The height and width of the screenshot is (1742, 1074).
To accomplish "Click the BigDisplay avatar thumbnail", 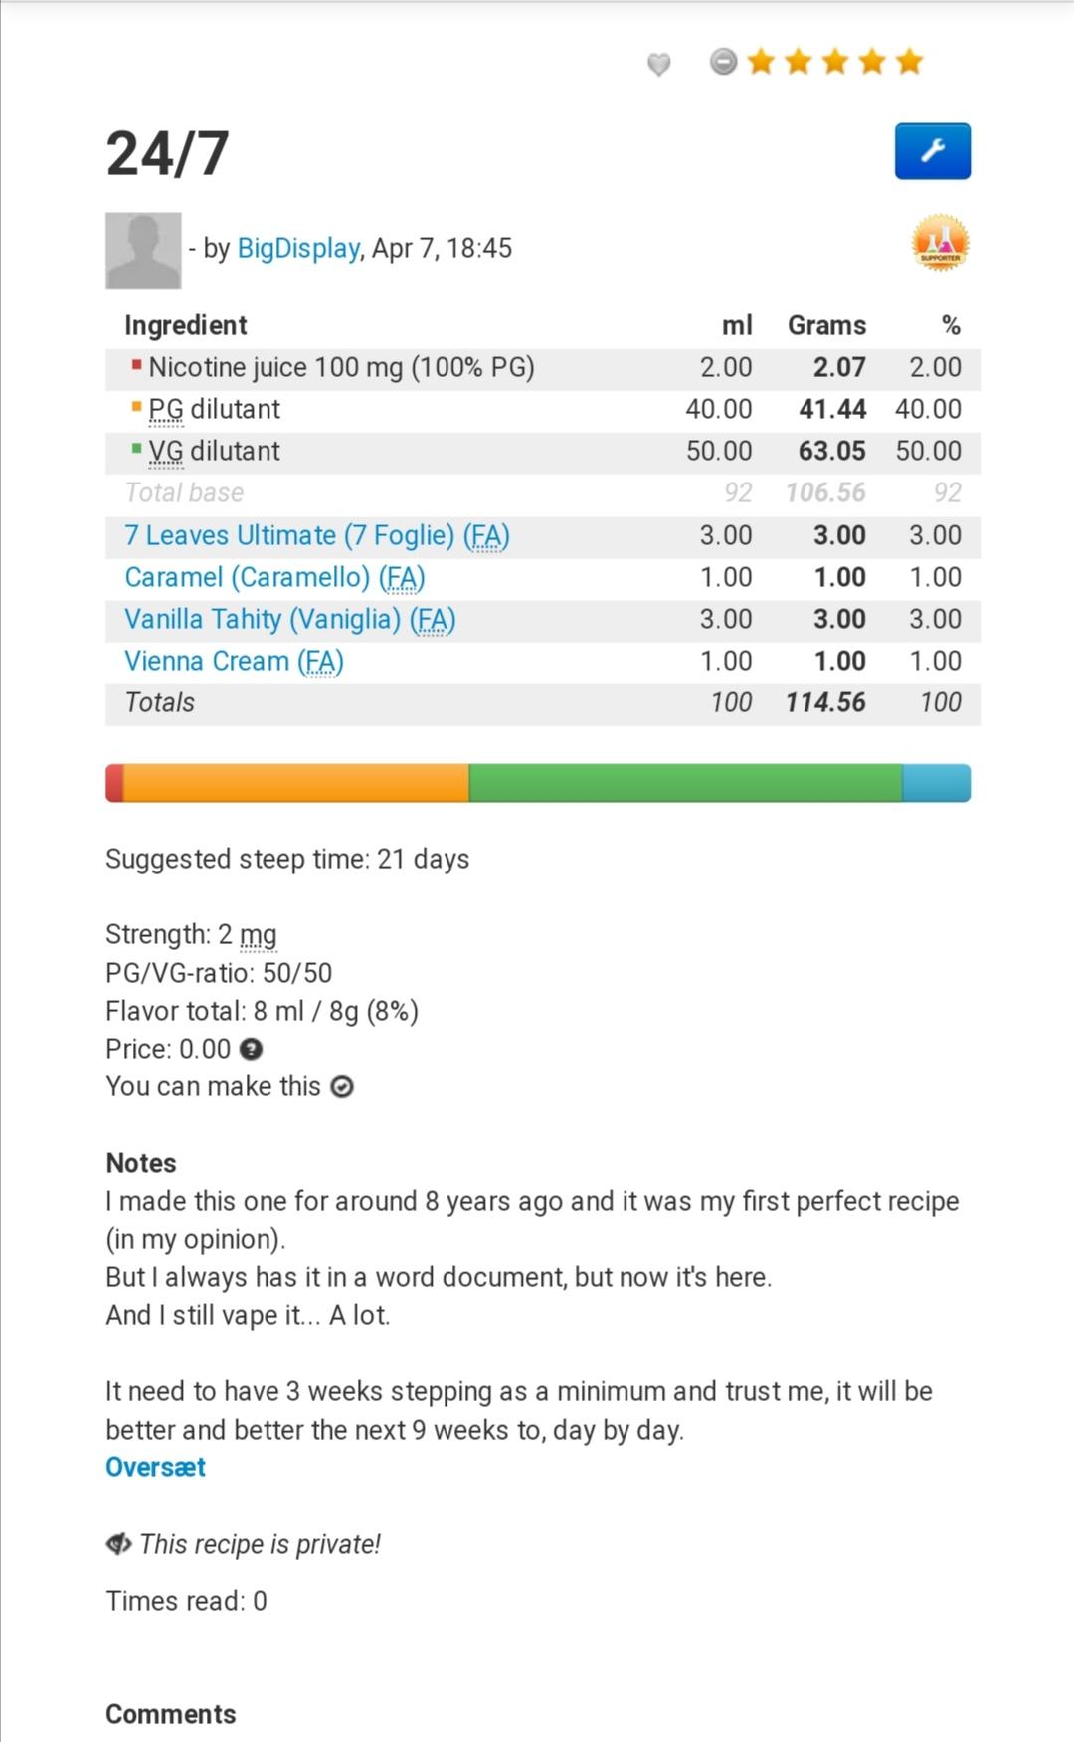I will 143,250.
